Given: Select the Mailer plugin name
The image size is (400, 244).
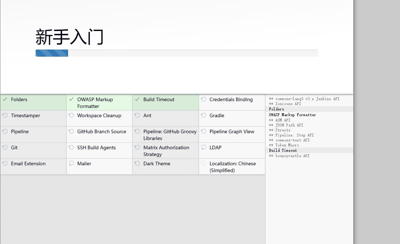Looking at the screenshot, I should pos(84,164).
